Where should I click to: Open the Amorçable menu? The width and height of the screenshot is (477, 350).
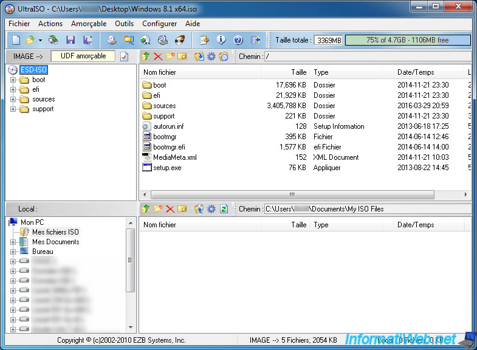point(89,24)
